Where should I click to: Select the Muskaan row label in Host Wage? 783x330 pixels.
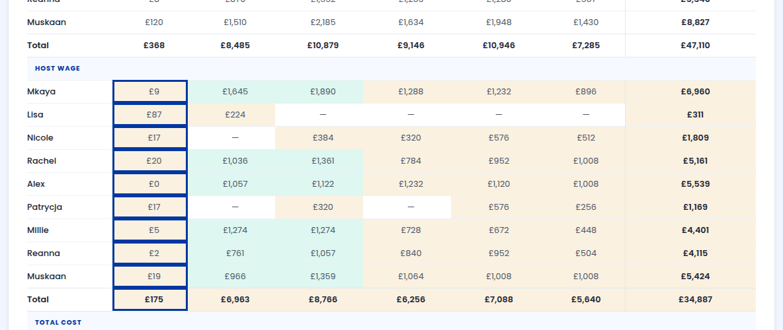(x=46, y=276)
